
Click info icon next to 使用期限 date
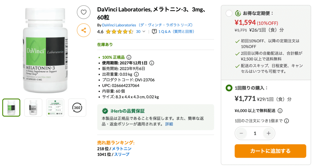(152, 63)
